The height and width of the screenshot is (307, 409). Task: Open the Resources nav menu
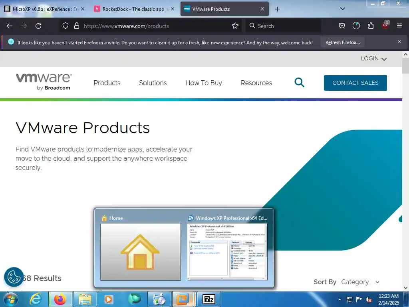pyautogui.click(x=256, y=83)
